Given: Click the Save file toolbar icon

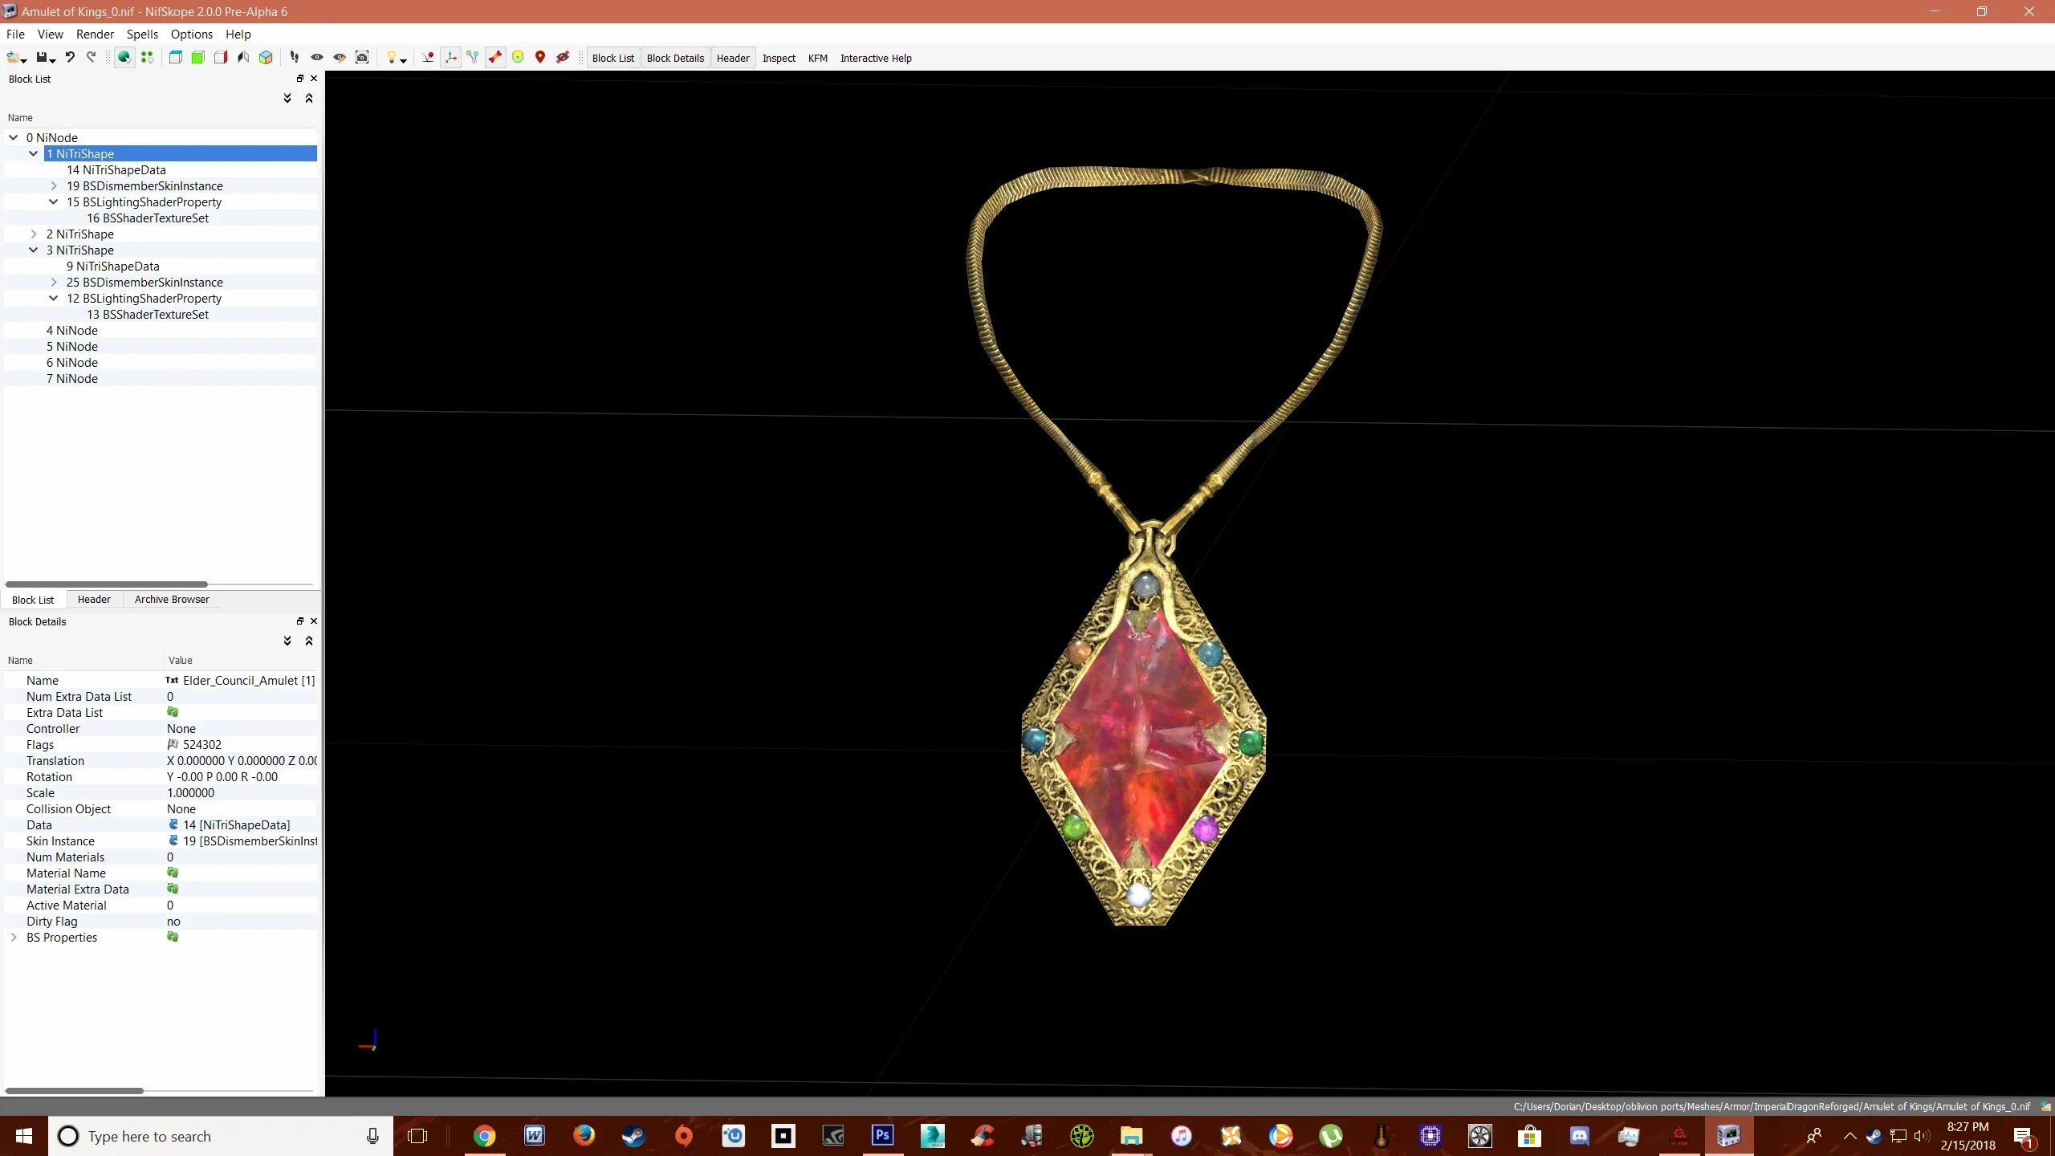Looking at the screenshot, I should [x=42, y=58].
